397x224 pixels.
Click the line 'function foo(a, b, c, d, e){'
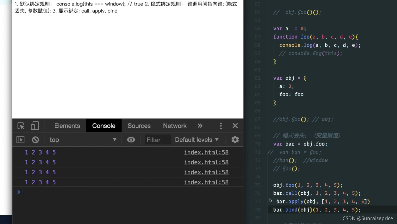click(x=316, y=37)
